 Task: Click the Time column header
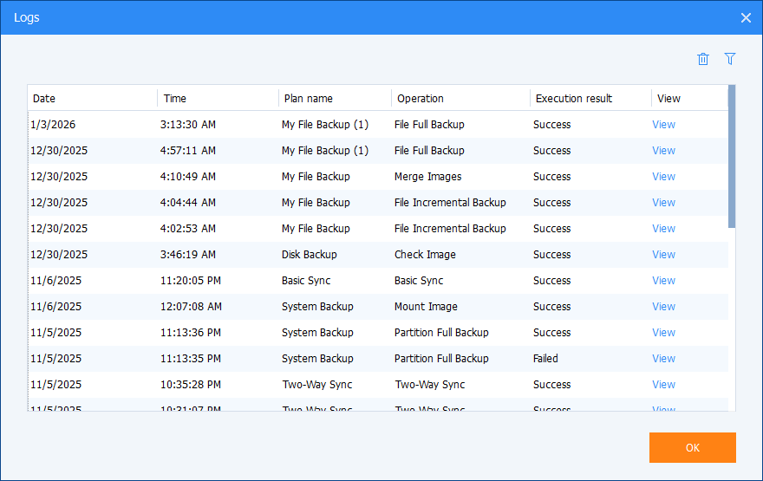218,99
